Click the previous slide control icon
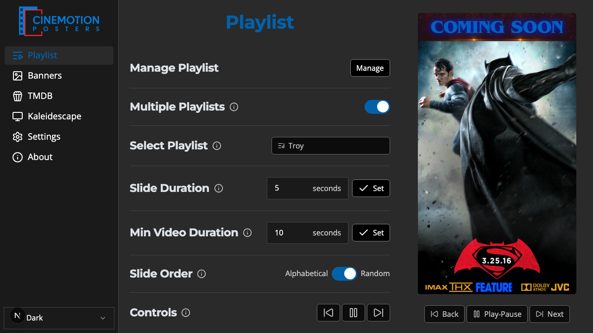 328,313
